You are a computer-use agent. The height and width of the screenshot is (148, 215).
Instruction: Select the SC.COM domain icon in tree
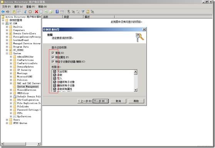coord(7,23)
